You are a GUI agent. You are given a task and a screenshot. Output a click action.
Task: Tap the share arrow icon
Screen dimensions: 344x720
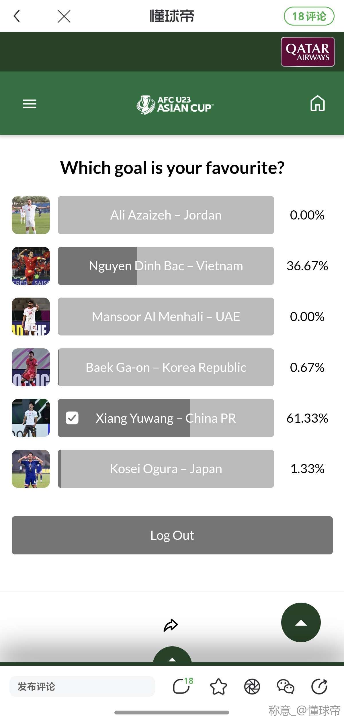[x=171, y=625]
